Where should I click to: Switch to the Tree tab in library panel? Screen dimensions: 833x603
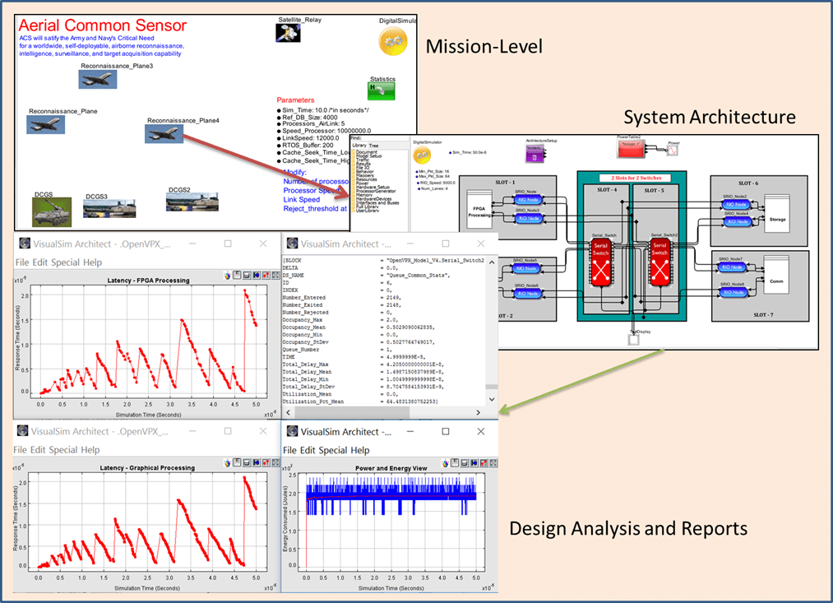click(373, 146)
